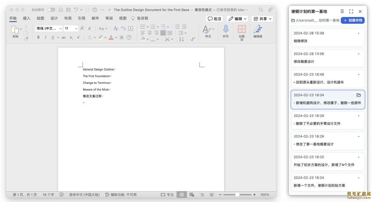Toggle 专注 Focus mode in status bar
Viewport: 375px width, 202px height.
coord(167,195)
